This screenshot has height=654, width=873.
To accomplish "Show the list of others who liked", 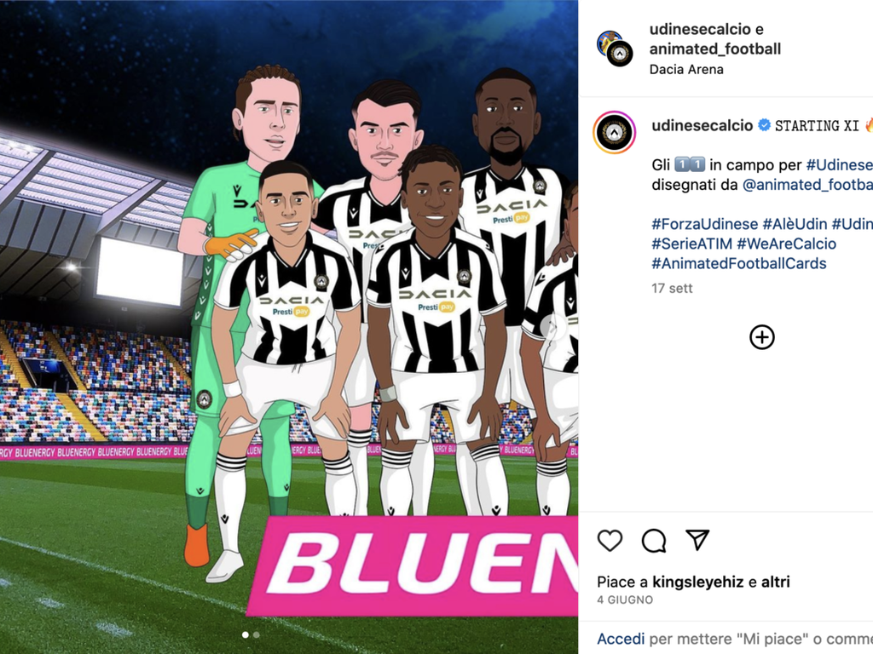I will click(x=776, y=582).
